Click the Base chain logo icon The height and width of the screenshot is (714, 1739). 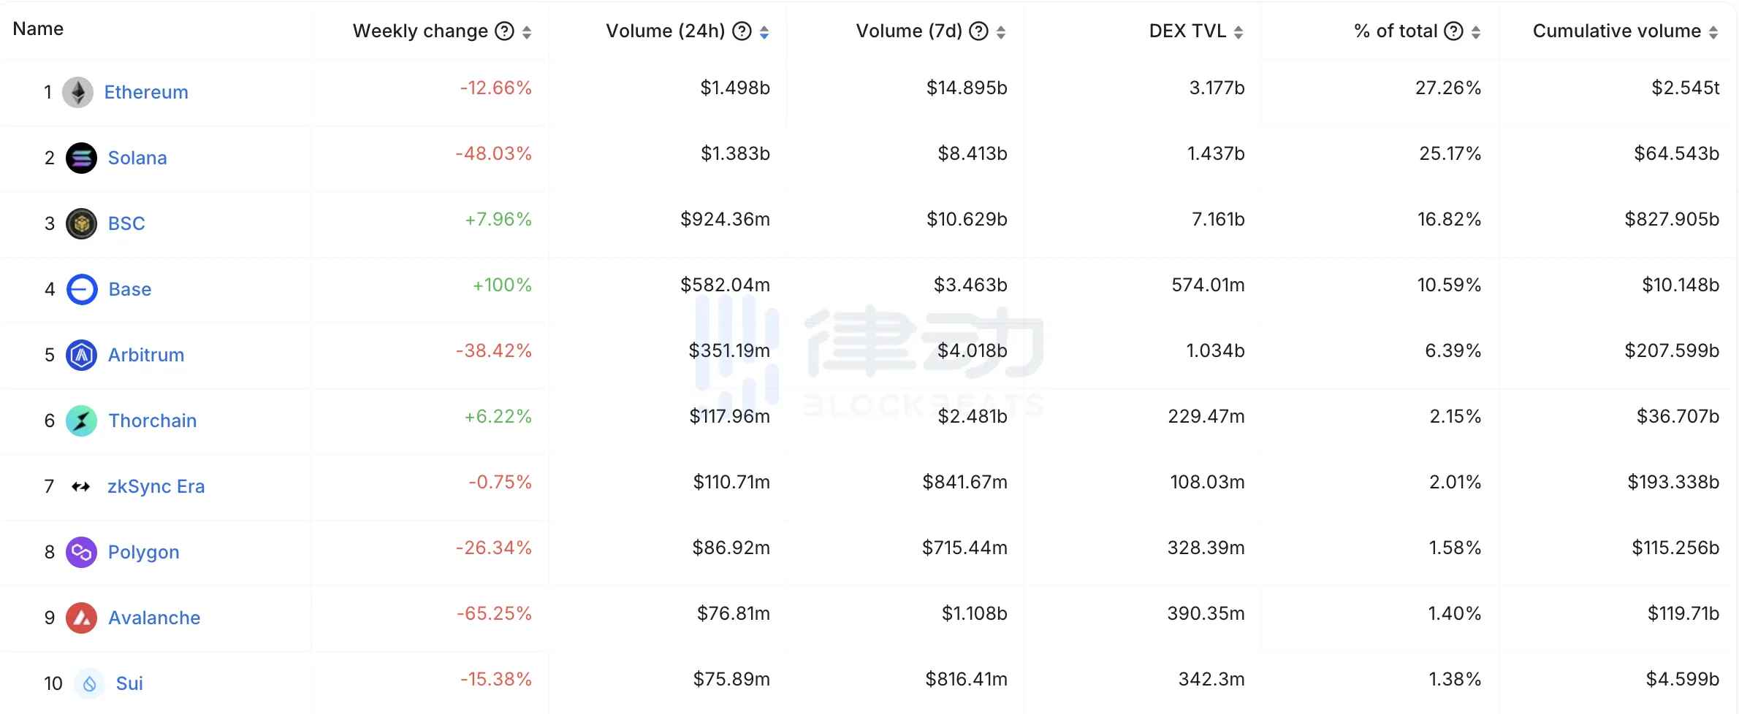coord(82,290)
